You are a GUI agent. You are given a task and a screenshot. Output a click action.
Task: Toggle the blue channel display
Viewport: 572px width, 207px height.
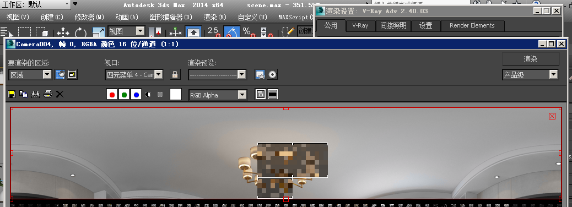coord(137,95)
